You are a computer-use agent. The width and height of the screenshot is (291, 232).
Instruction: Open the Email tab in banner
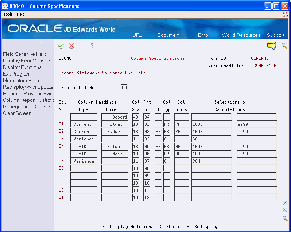point(204,35)
